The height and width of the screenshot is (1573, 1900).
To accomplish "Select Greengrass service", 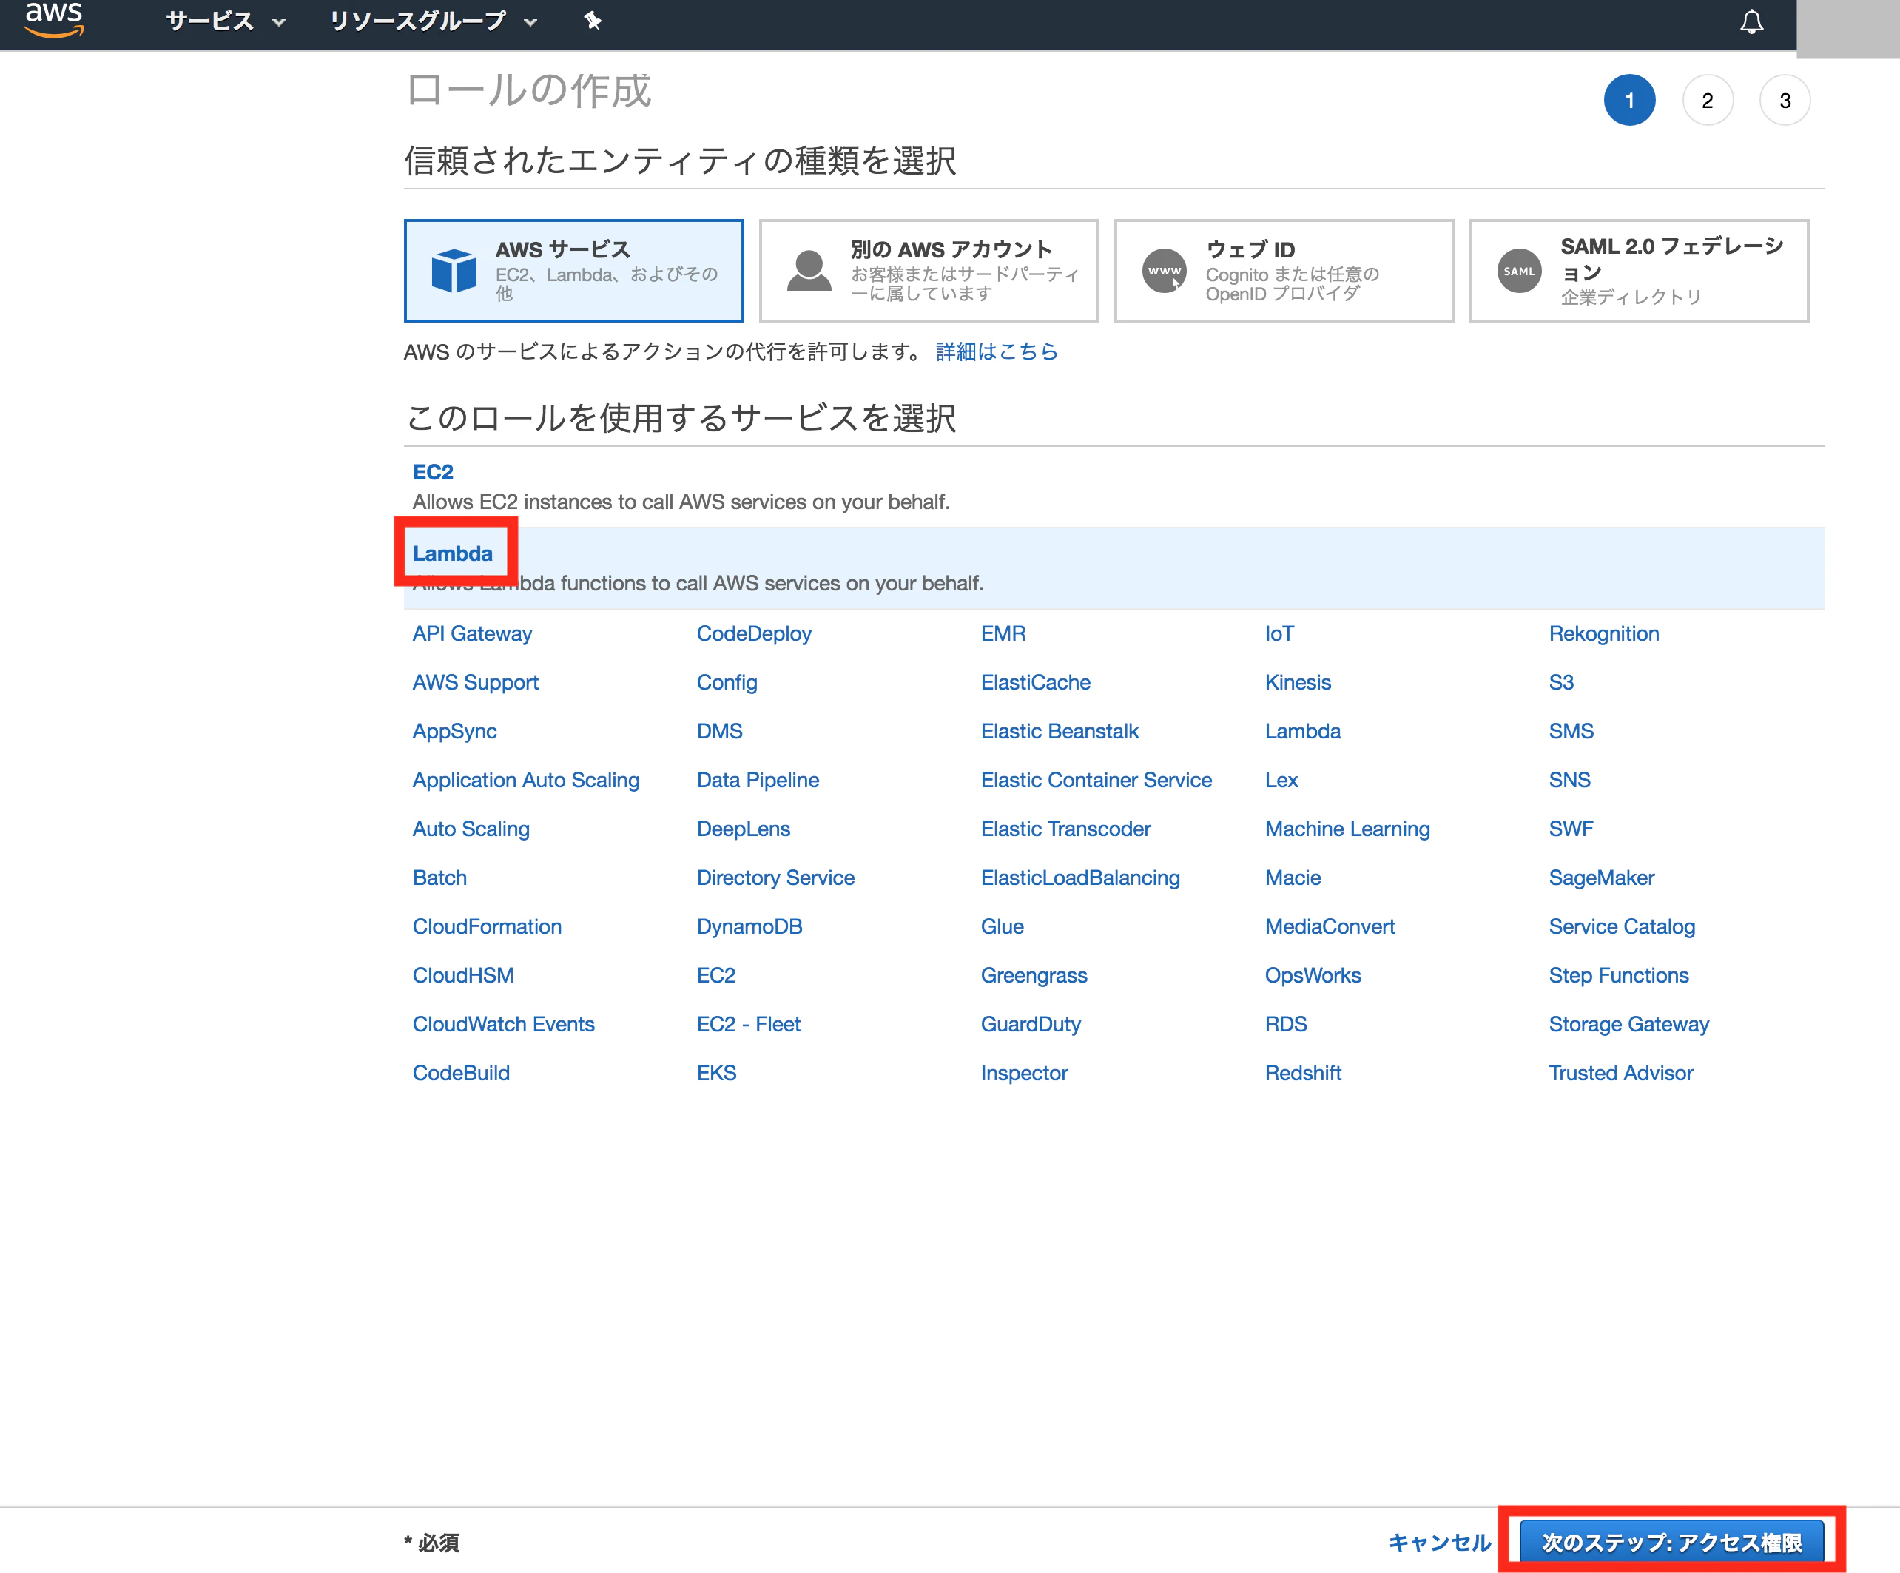I will tap(1034, 975).
